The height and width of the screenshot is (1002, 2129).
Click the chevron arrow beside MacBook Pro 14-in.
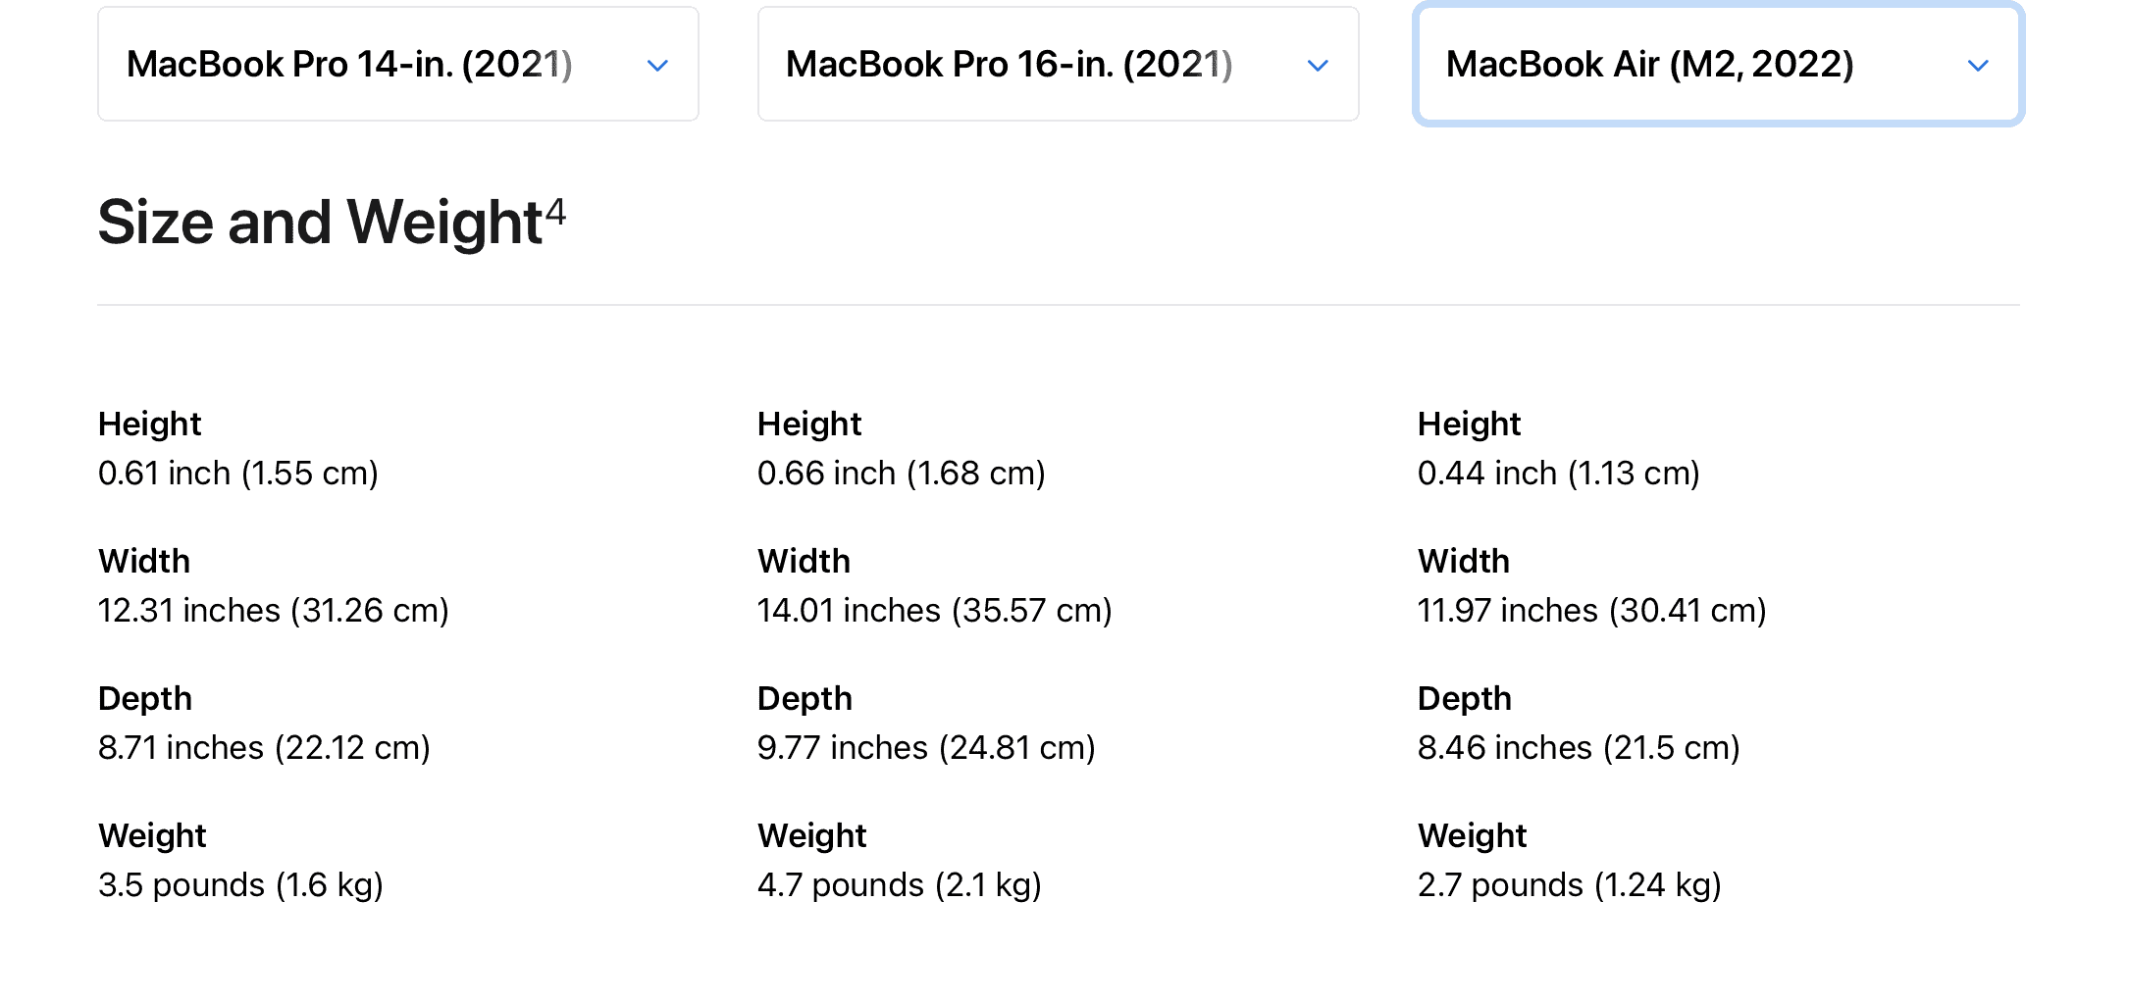pos(657,66)
